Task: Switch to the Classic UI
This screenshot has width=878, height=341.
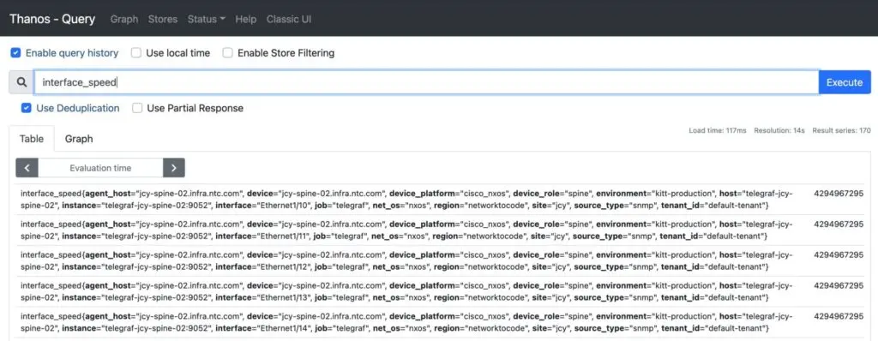Action: point(289,19)
